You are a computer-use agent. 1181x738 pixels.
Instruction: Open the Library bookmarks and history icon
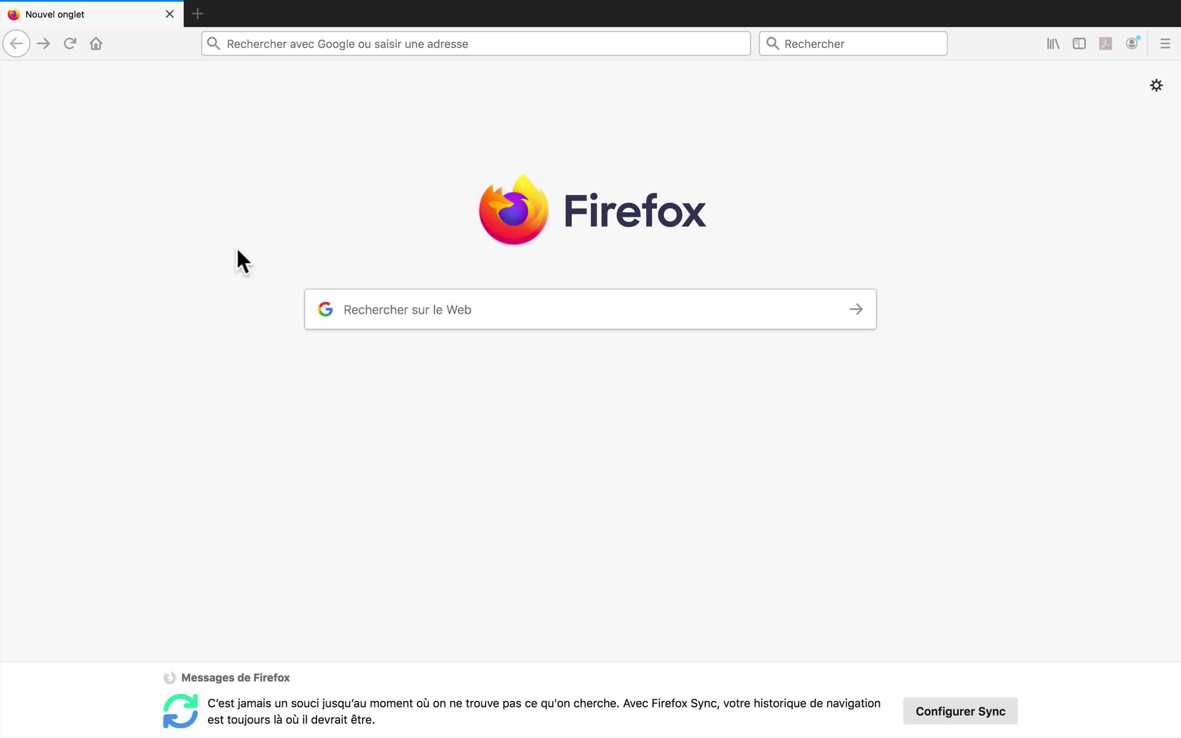click(1053, 44)
